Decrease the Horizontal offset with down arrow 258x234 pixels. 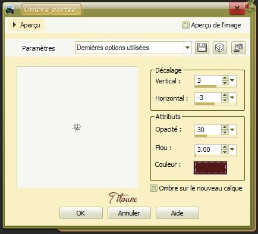pos(225,100)
